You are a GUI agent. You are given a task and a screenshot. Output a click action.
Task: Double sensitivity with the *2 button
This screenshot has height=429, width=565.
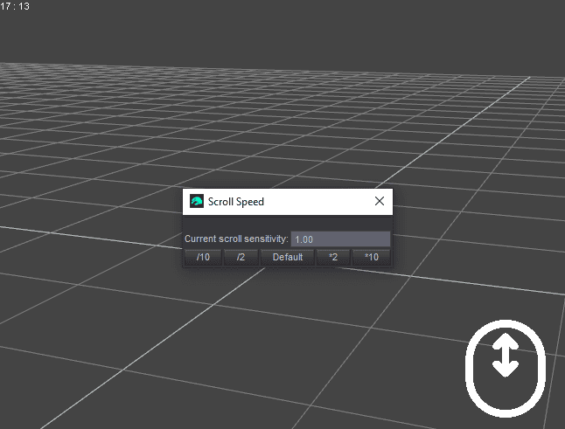(333, 257)
